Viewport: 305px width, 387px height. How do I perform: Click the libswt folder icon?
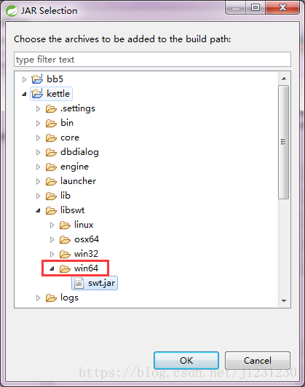[51, 210]
